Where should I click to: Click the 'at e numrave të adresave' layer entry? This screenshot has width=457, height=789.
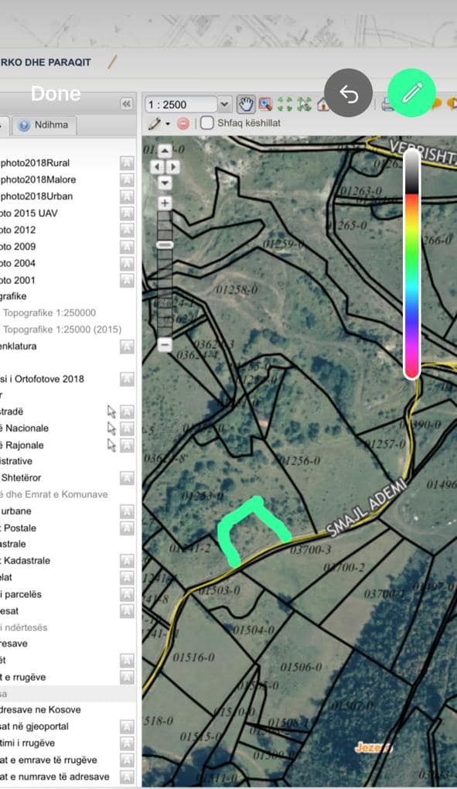pyautogui.click(x=55, y=777)
